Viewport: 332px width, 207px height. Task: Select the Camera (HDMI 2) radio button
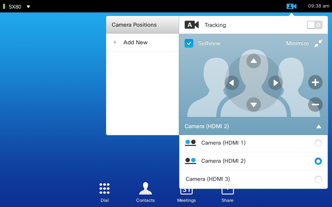pyautogui.click(x=318, y=161)
